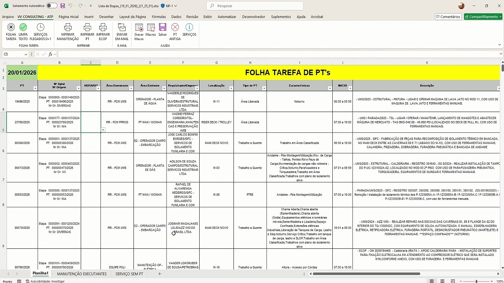The width and height of the screenshot is (504, 283).
Task: Run the FOLHA TAREFA ribbon command
Action: coord(11,31)
